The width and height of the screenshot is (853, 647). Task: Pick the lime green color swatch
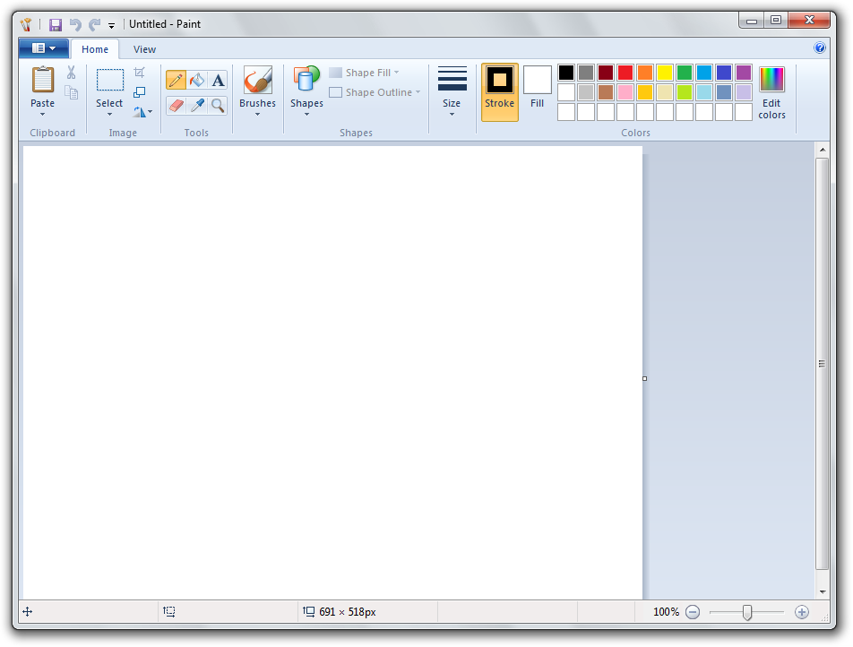(x=684, y=92)
